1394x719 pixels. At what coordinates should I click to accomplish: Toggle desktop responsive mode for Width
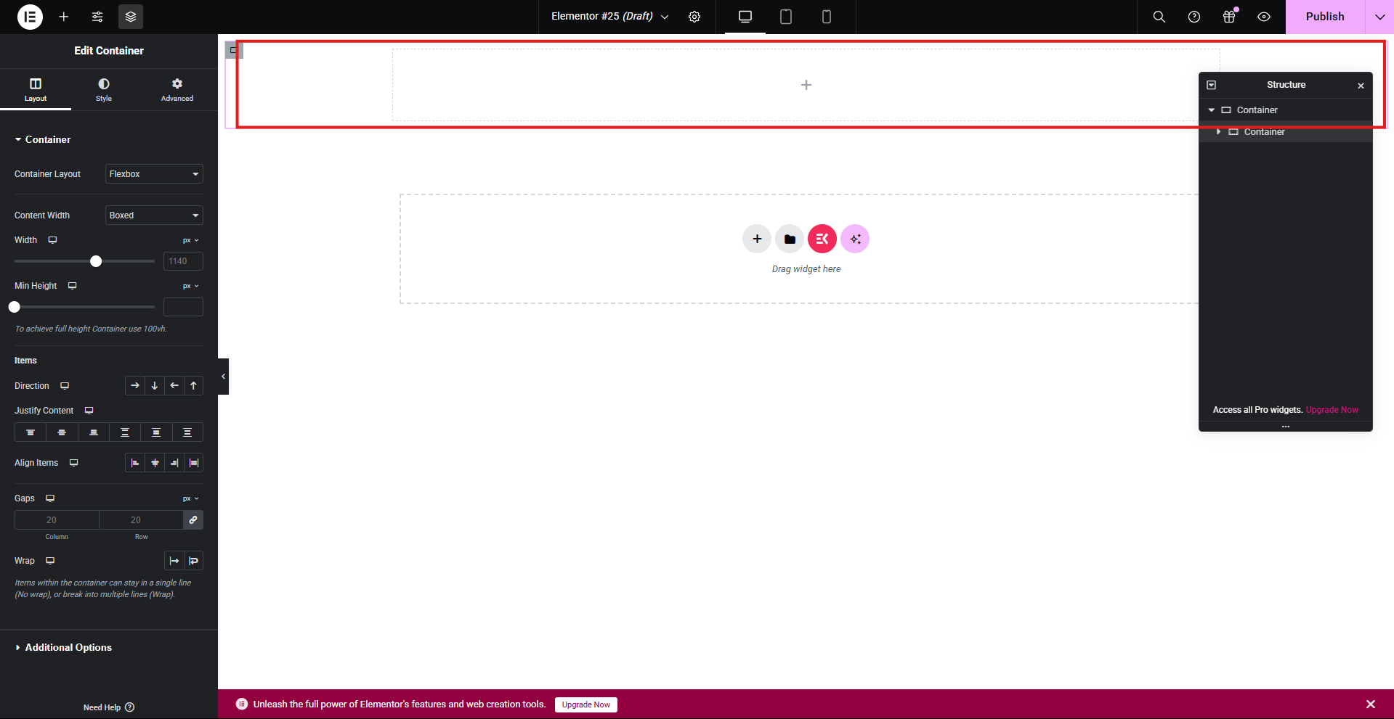(52, 239)
